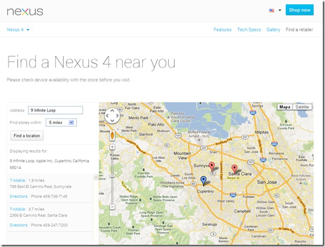Image resolution: width=325 pixels, height=247 pixels.
Task: Pan the map right with arrow
Action: coord(117,116)
